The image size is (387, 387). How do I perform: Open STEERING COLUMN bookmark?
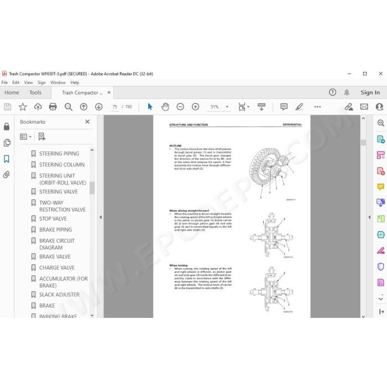[x=62, y=165]
